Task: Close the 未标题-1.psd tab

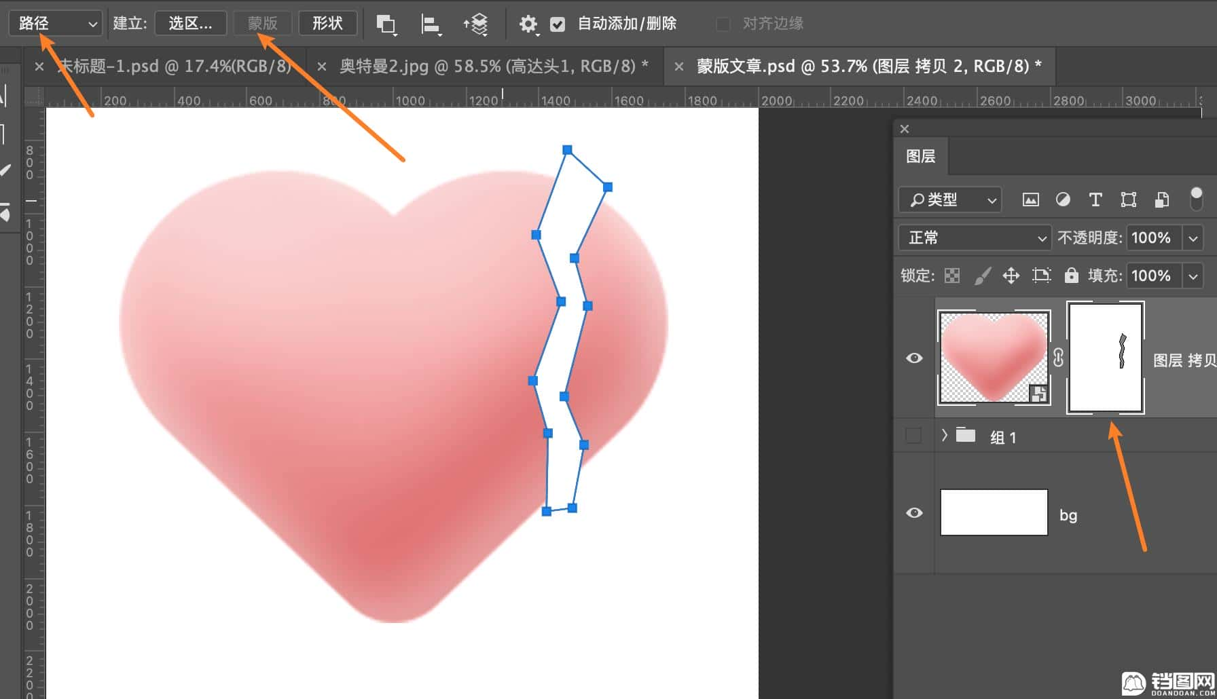Action: [x=39, y=67]
